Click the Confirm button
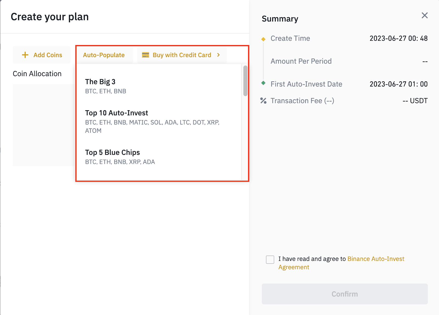439x315 pixels. [x=345, y=294]
